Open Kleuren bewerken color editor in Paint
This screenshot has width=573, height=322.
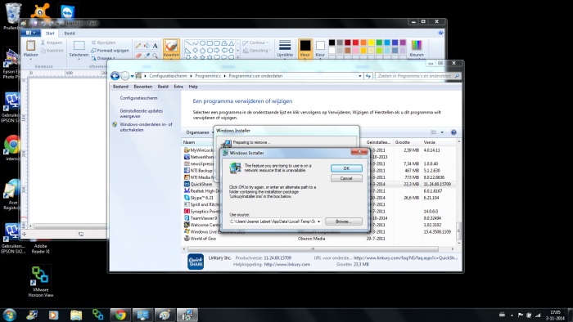417,49
